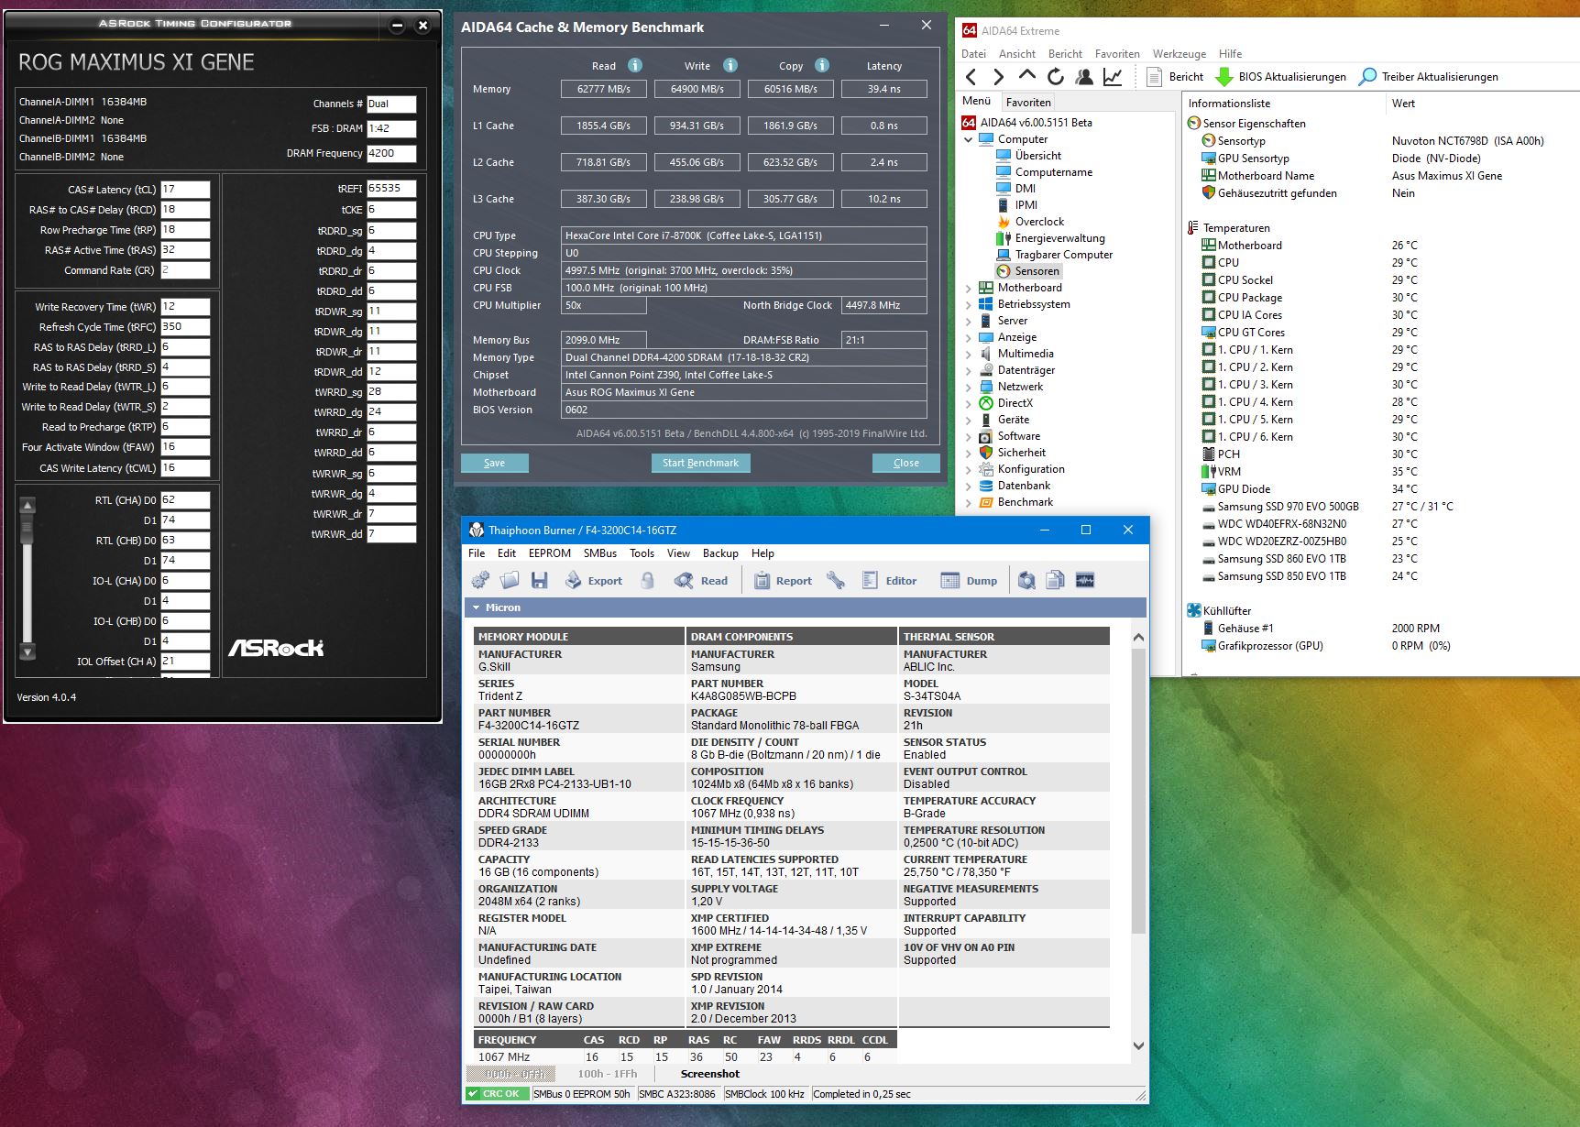Viewport: 1580px width, 1127px height.
Task: Click BIOS Aktualisierungen in AIDA64 toolbar
Action: pyautogui.click(x=1280, y=77)
